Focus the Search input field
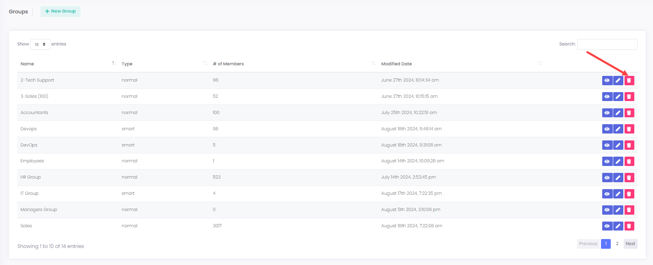The image size is (653, 265). [x=607, y=44]
